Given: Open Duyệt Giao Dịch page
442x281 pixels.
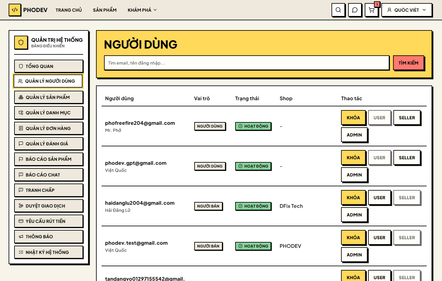Looking at the screenshot, I should pos(49,206).
